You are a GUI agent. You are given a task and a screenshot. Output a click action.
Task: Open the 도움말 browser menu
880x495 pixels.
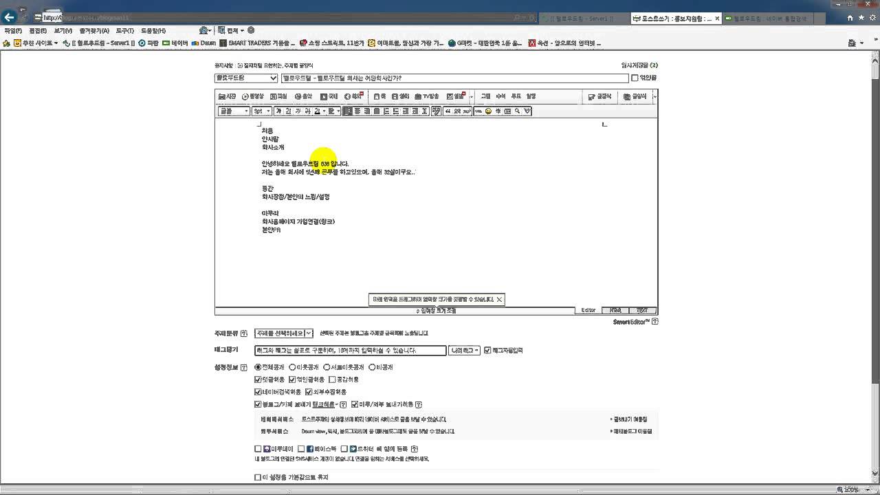point(153,31)
